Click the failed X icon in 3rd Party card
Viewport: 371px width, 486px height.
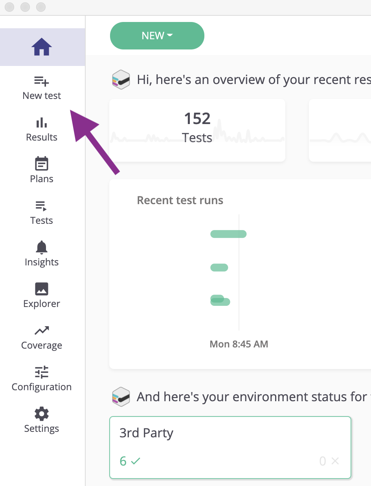[335, 461]
